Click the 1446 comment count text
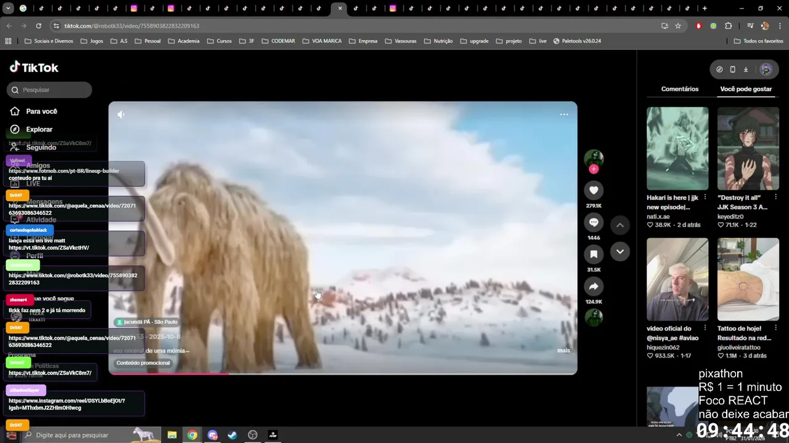The width and height of the screenshot is (789, 443). (594, 237)
